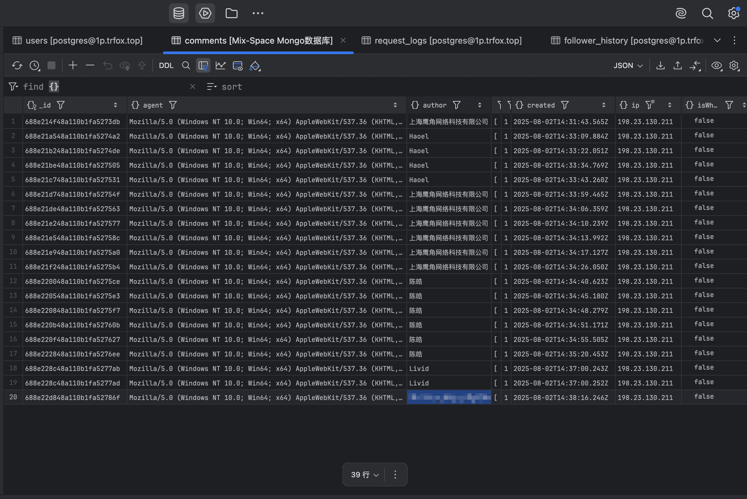
Task: Add a new row with plus icon
Action: tap(73, 65)
